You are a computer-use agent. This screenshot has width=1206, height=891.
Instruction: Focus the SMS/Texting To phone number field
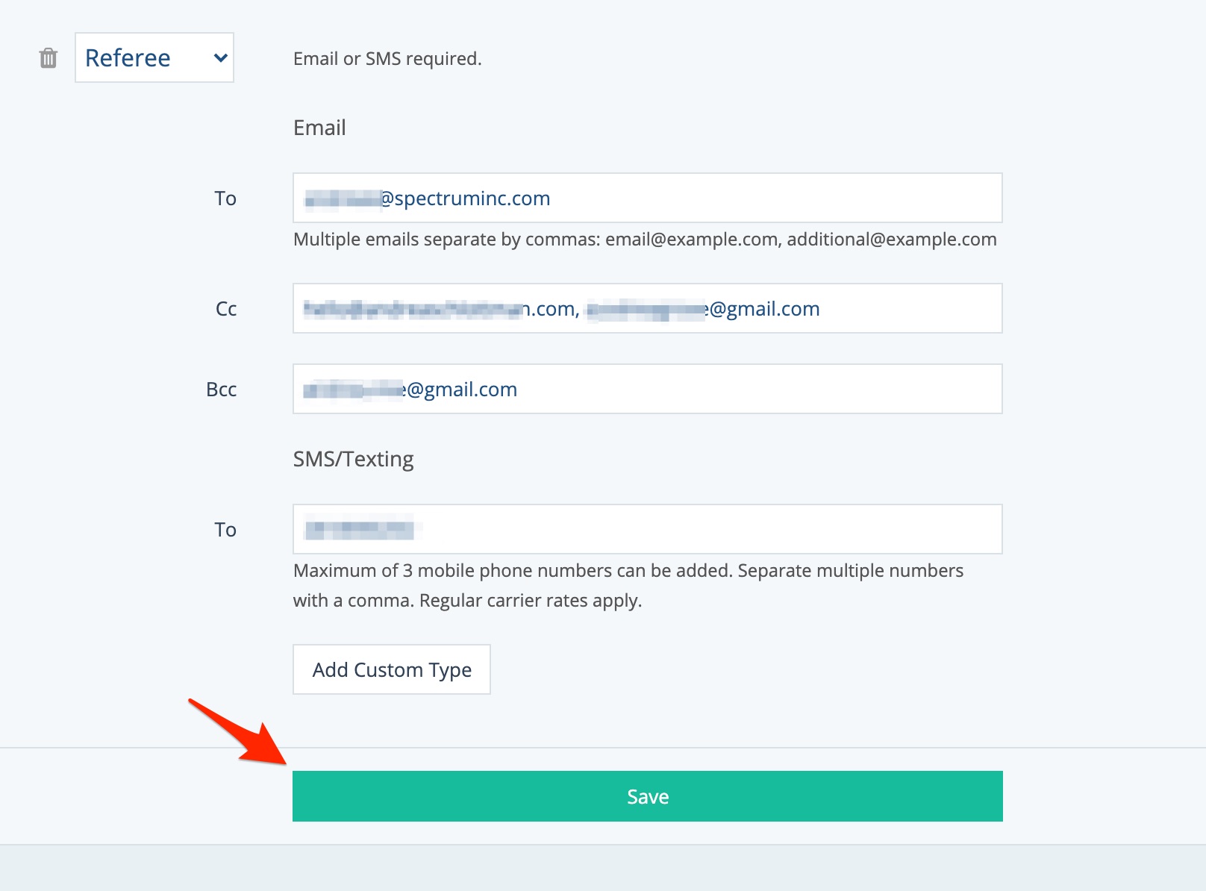tap(646, 530)
